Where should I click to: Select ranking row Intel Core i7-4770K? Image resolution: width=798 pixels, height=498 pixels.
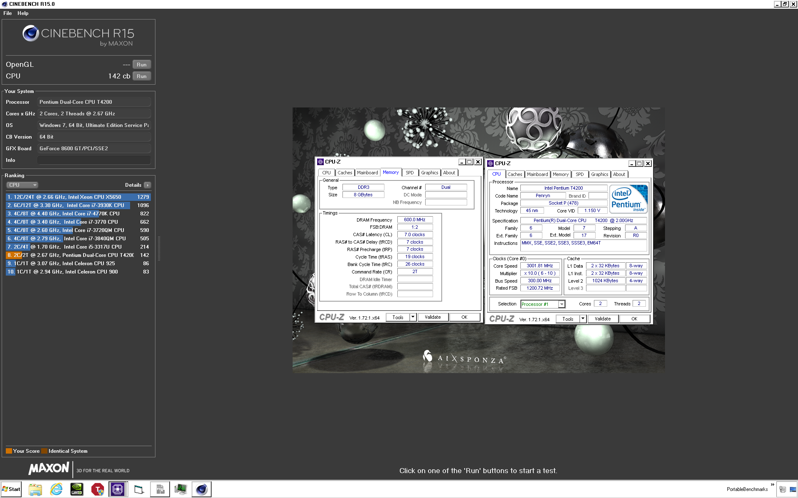(78, 214)
